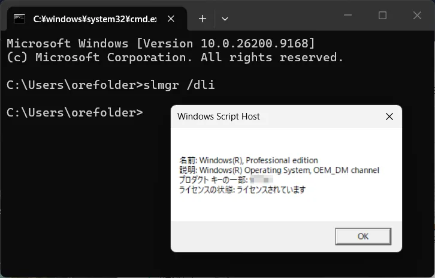Click the cmd icon on the tab
This screenshot has width=435, height=278.
[x=19, y=19]
